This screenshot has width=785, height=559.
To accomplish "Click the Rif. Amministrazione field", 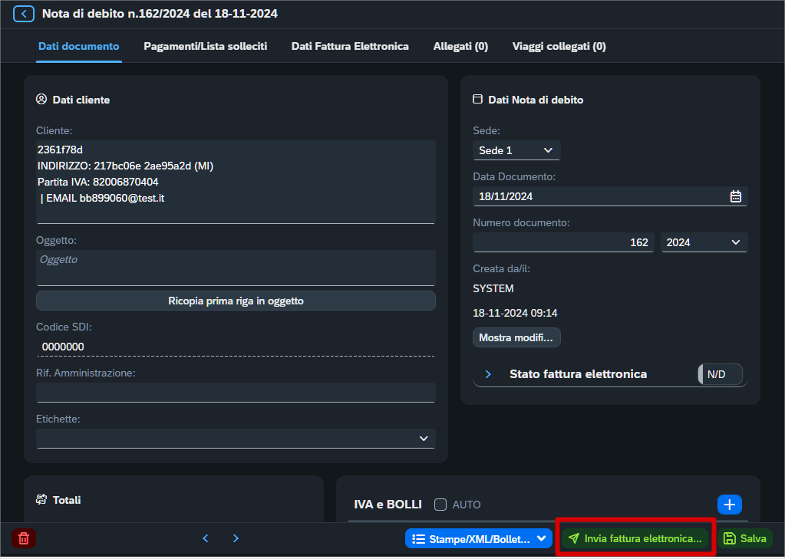I will [236, 393].
